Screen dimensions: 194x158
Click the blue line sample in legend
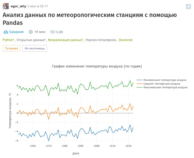[x=139, y=80]
